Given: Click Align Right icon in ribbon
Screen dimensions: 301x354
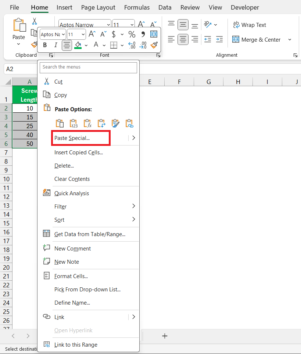Looking at the screenshot, I should 195,39.
